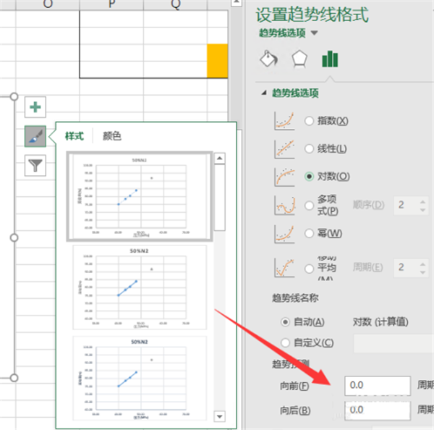The width and height of the screenshot is (434, 430).
Task: Click the exponential trendline icon
Action: tap(284, 121)
